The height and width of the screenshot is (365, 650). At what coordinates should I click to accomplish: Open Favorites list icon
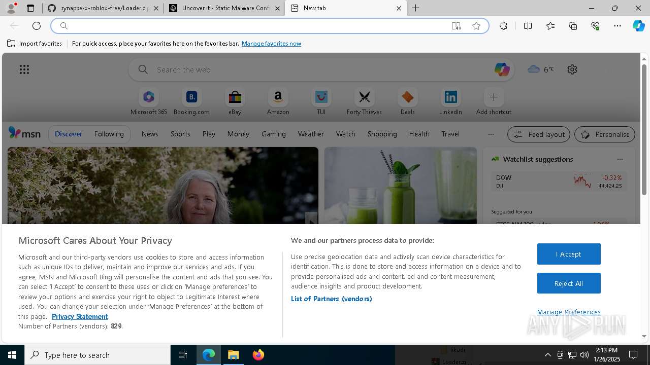point(550,26)
